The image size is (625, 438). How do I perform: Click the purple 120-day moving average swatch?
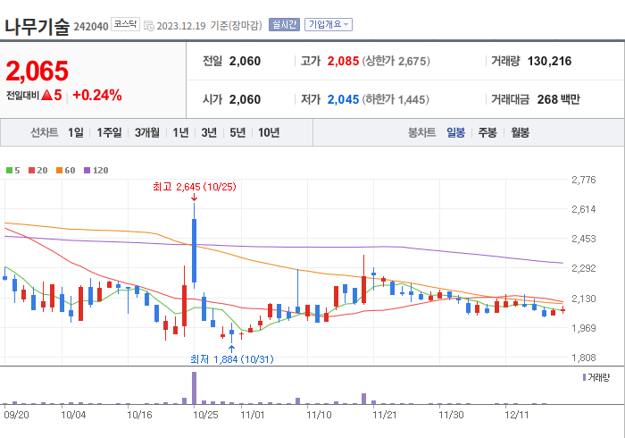pos(87,171)
